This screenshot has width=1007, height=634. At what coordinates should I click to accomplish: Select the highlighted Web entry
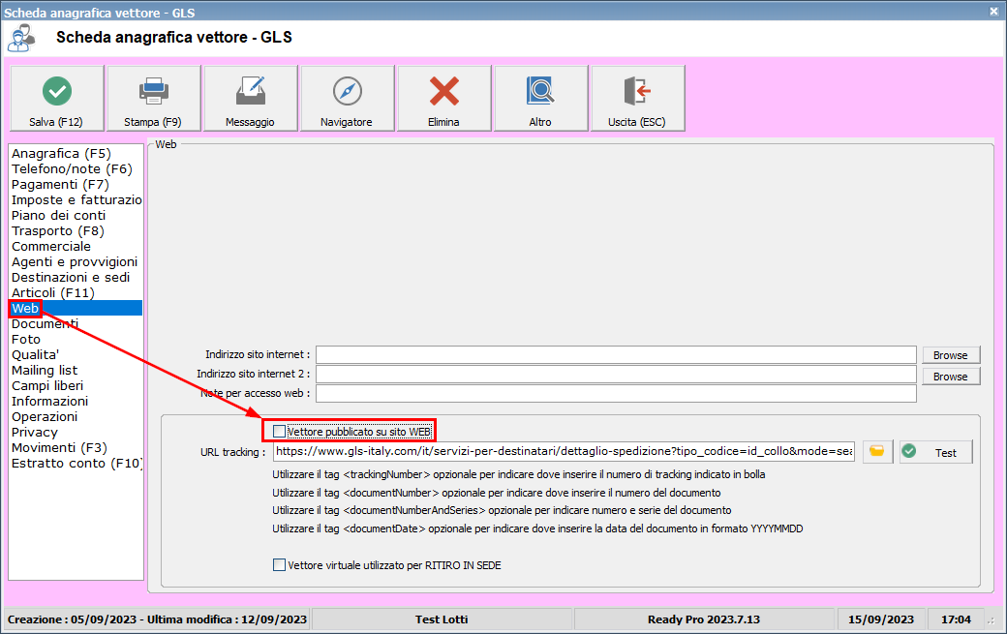[76, 308]
